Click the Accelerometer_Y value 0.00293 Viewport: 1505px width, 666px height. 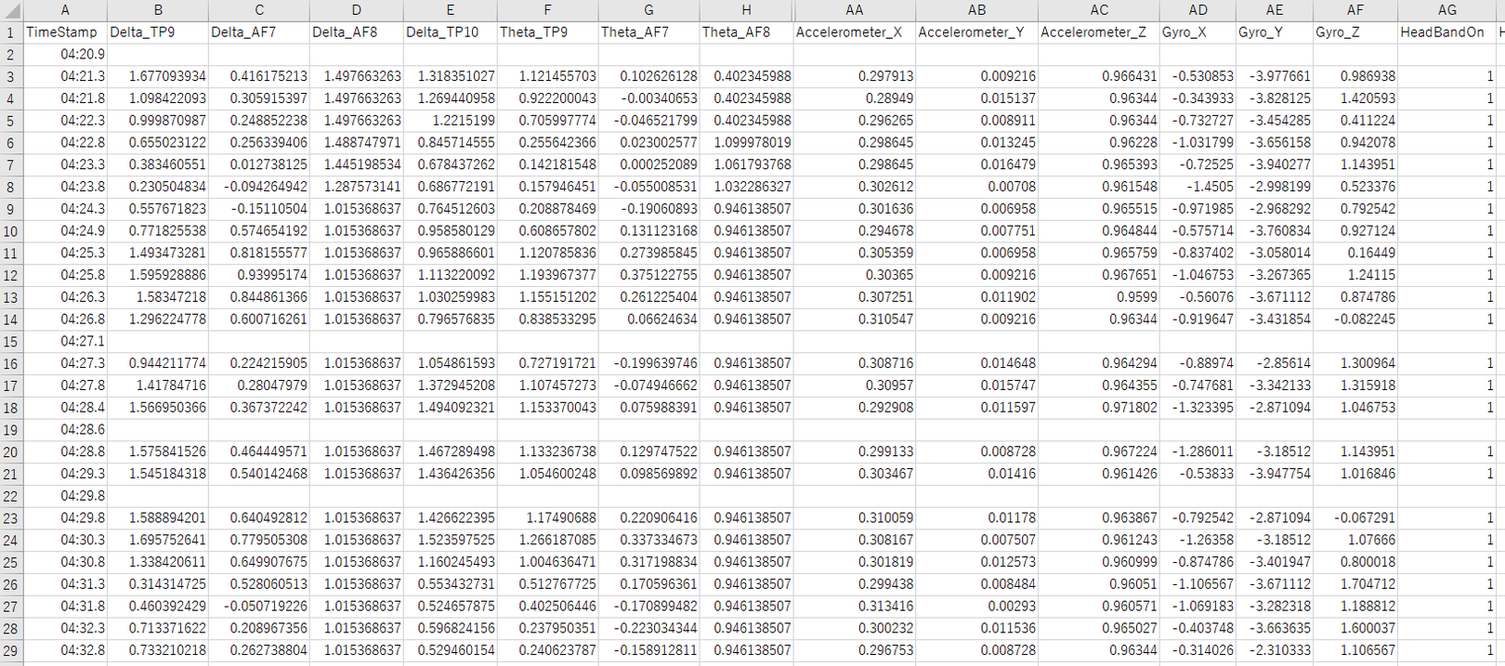976,607
